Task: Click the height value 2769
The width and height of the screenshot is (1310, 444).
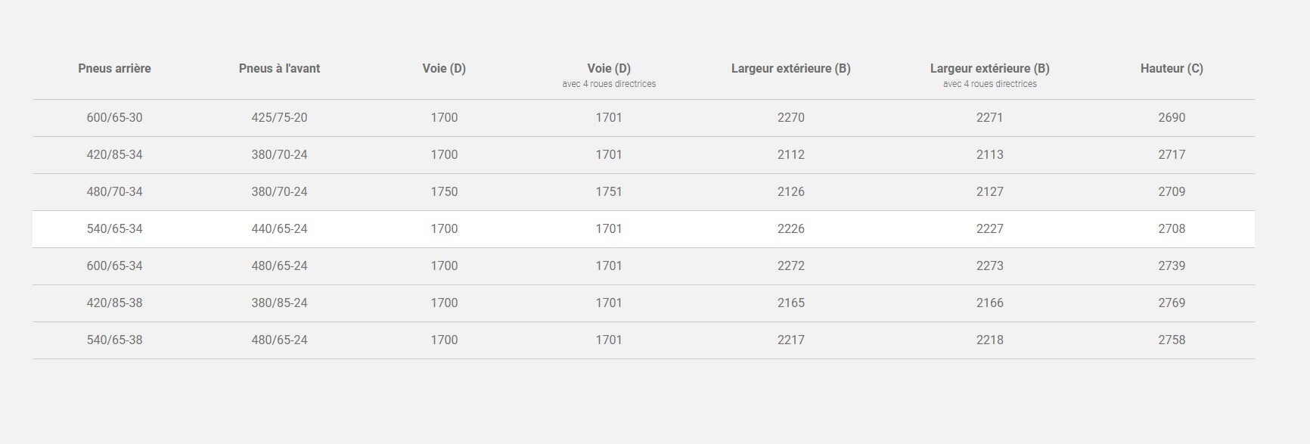Action: (x=1171, y=303)
